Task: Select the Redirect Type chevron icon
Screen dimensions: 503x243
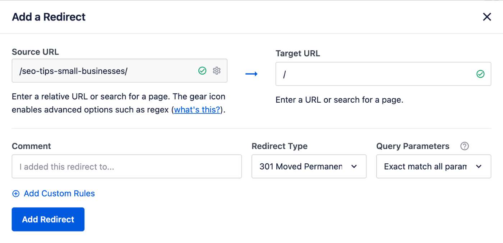Action: (354, 166)
